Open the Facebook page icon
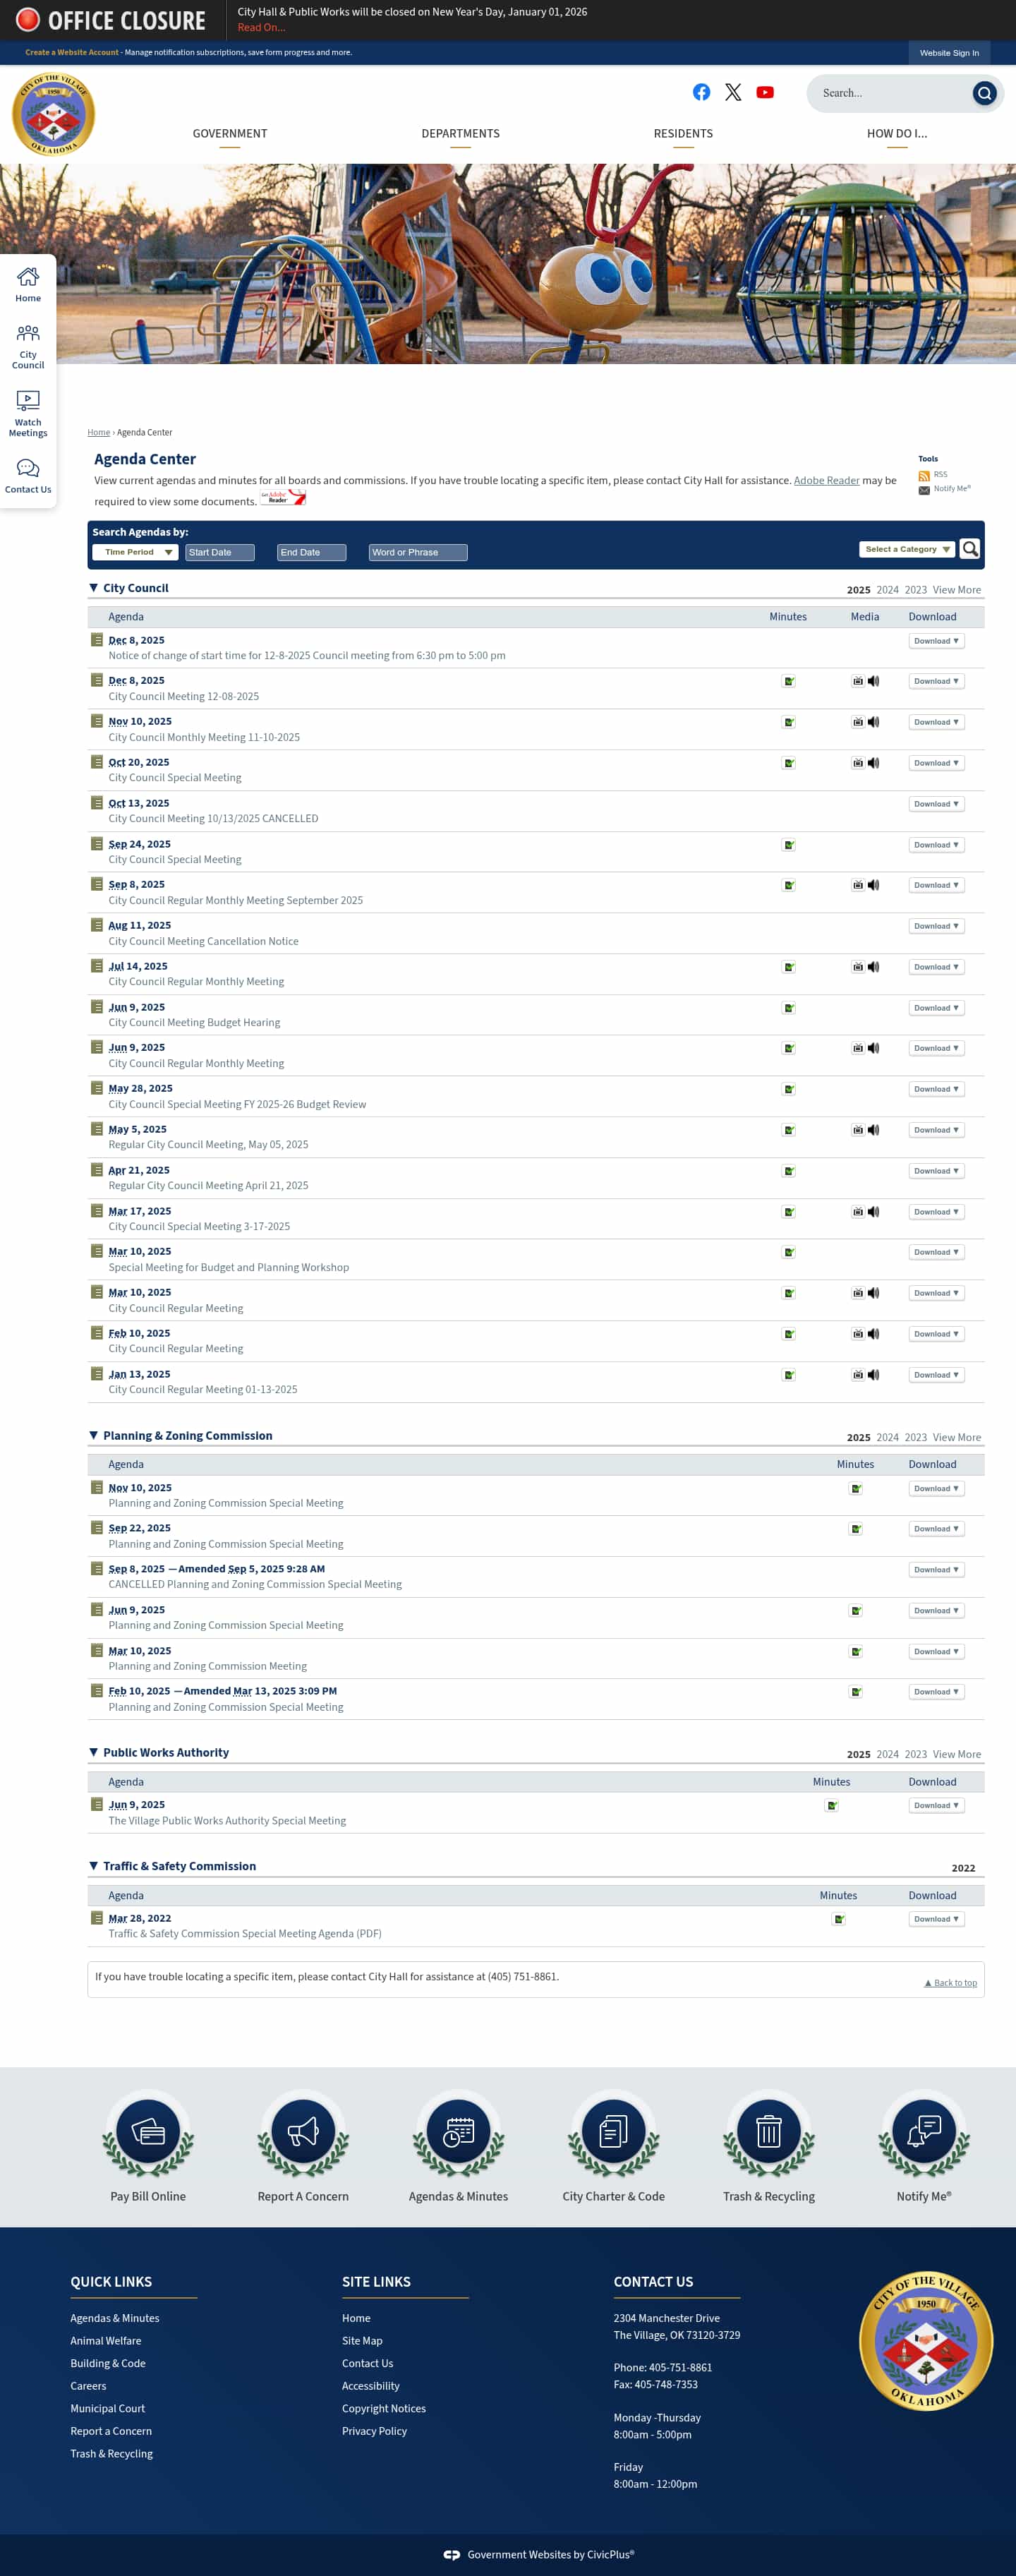This screenshot has height=2576, width=1016. [x=701, y=92]
